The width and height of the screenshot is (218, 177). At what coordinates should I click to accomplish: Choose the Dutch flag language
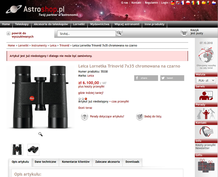pyautogui.click(x=214, y=3)
